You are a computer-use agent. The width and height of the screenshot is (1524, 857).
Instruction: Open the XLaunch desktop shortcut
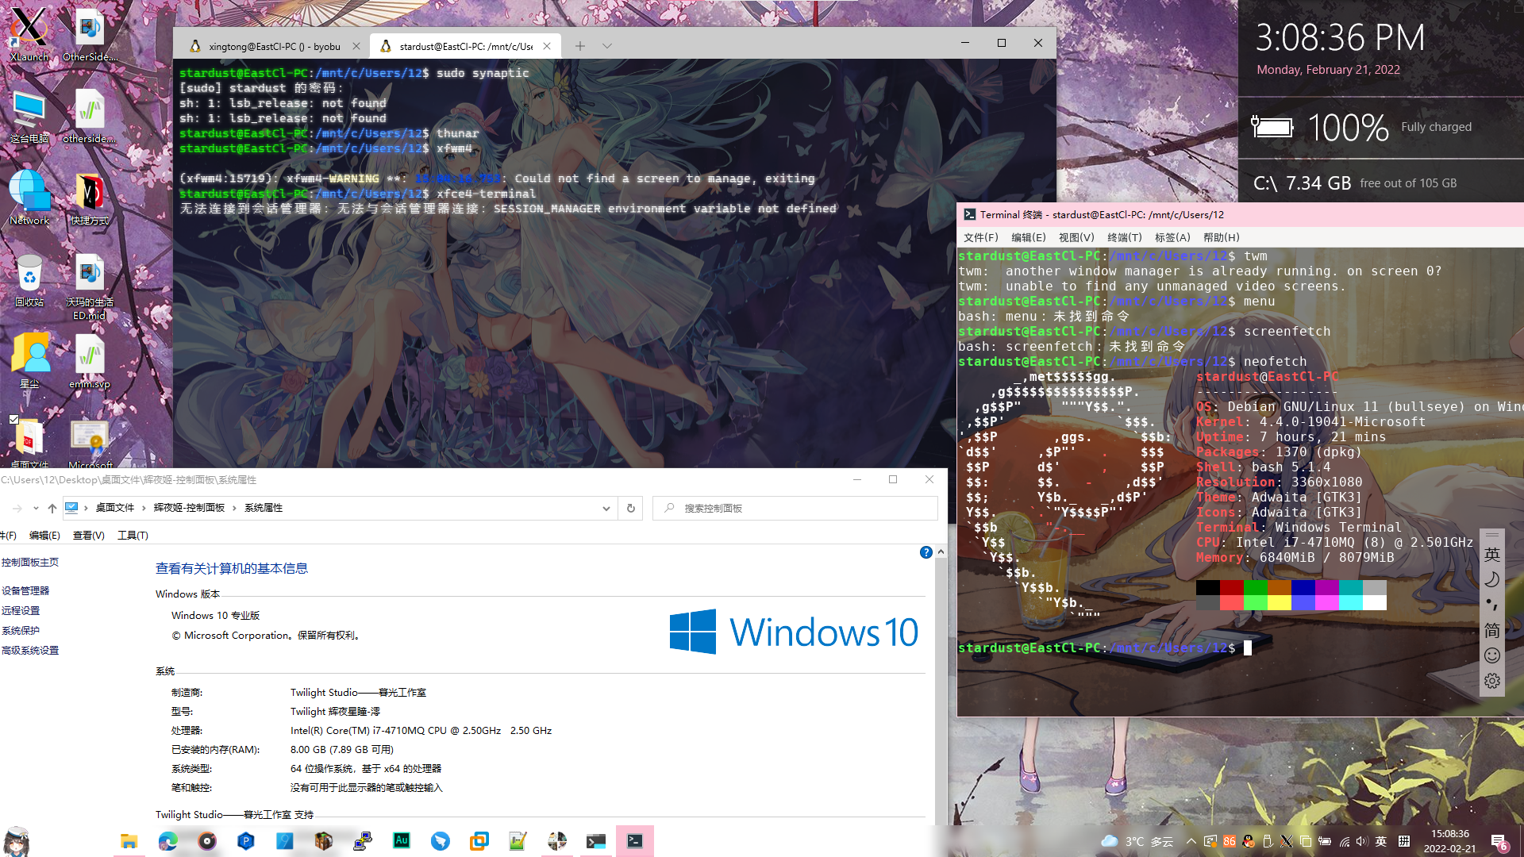(29, 34)
